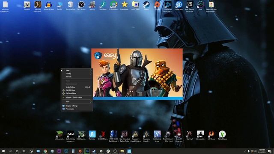Switch to Fortnite on the taskbar
This screenshot has height=154, width=274.
(x=129, y=151)
